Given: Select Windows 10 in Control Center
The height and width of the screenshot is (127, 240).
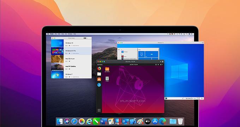Looking at the screenshot, I should 71,43.
